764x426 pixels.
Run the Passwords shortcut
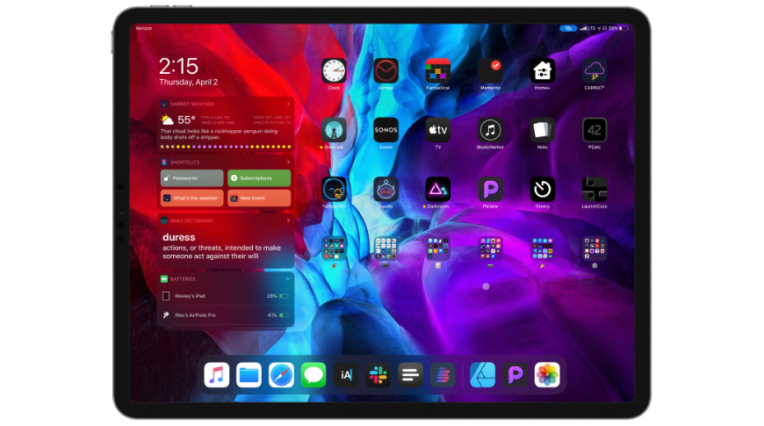coord(192,178)
